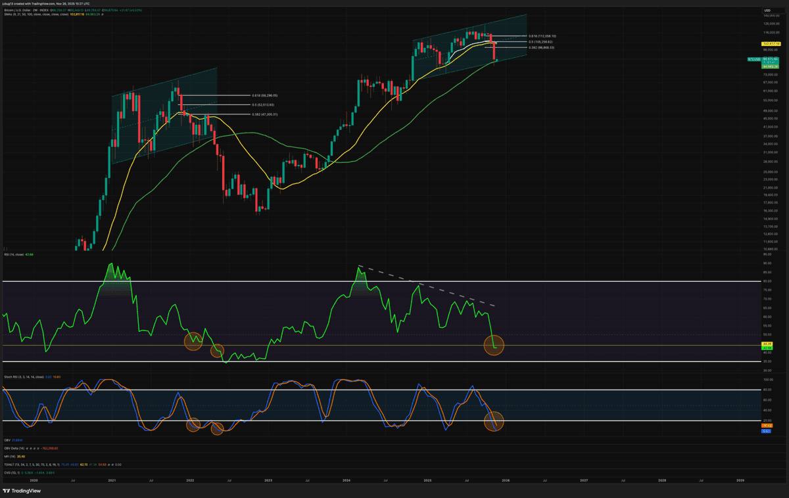The image size is (789, 498).
Task: Click the 2029 time-axis label
Action: click(x=740, y=480)
